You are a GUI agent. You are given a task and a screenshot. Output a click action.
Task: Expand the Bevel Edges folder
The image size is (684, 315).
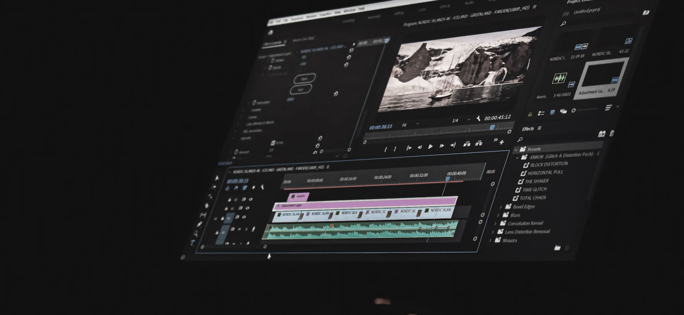click(x=501, y=207)
